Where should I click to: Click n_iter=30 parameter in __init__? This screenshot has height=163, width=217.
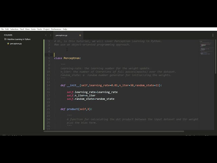pos(126,85)
